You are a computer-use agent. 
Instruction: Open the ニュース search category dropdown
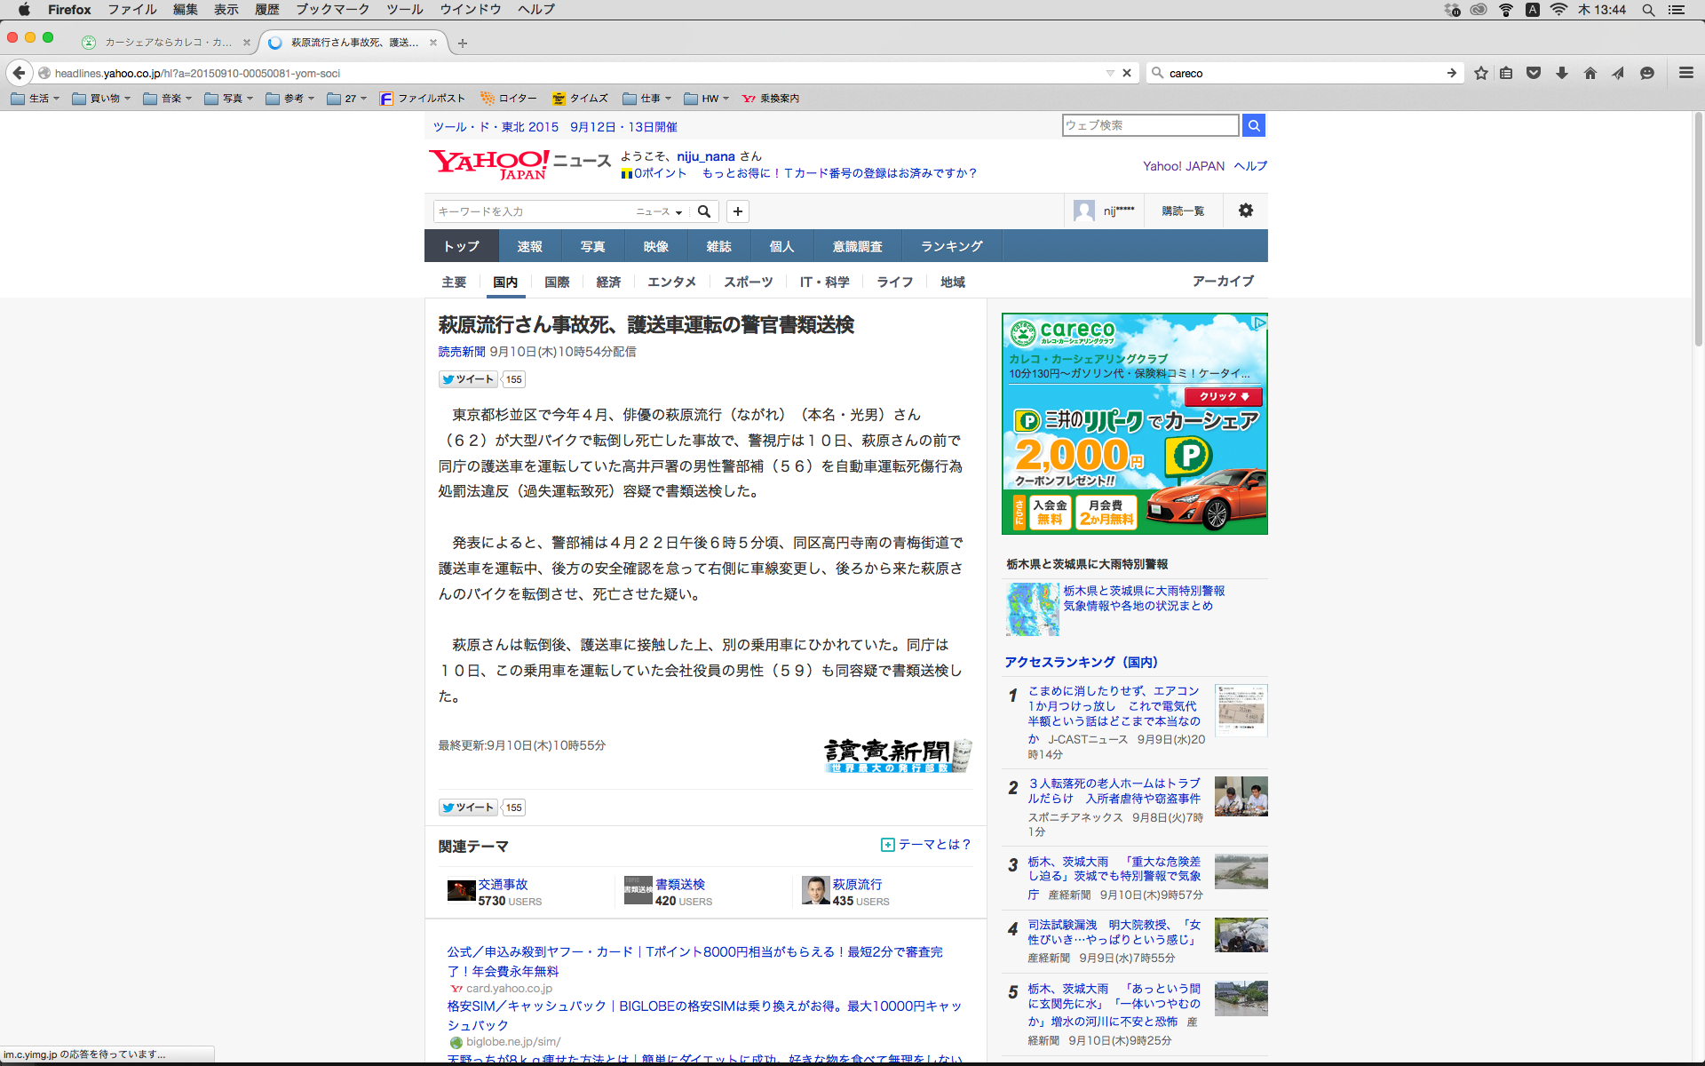(659, 211)
